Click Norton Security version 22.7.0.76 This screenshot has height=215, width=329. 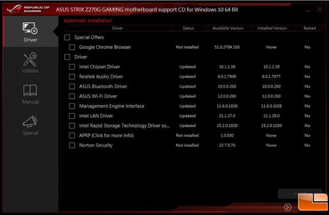(x=227, y=145)
